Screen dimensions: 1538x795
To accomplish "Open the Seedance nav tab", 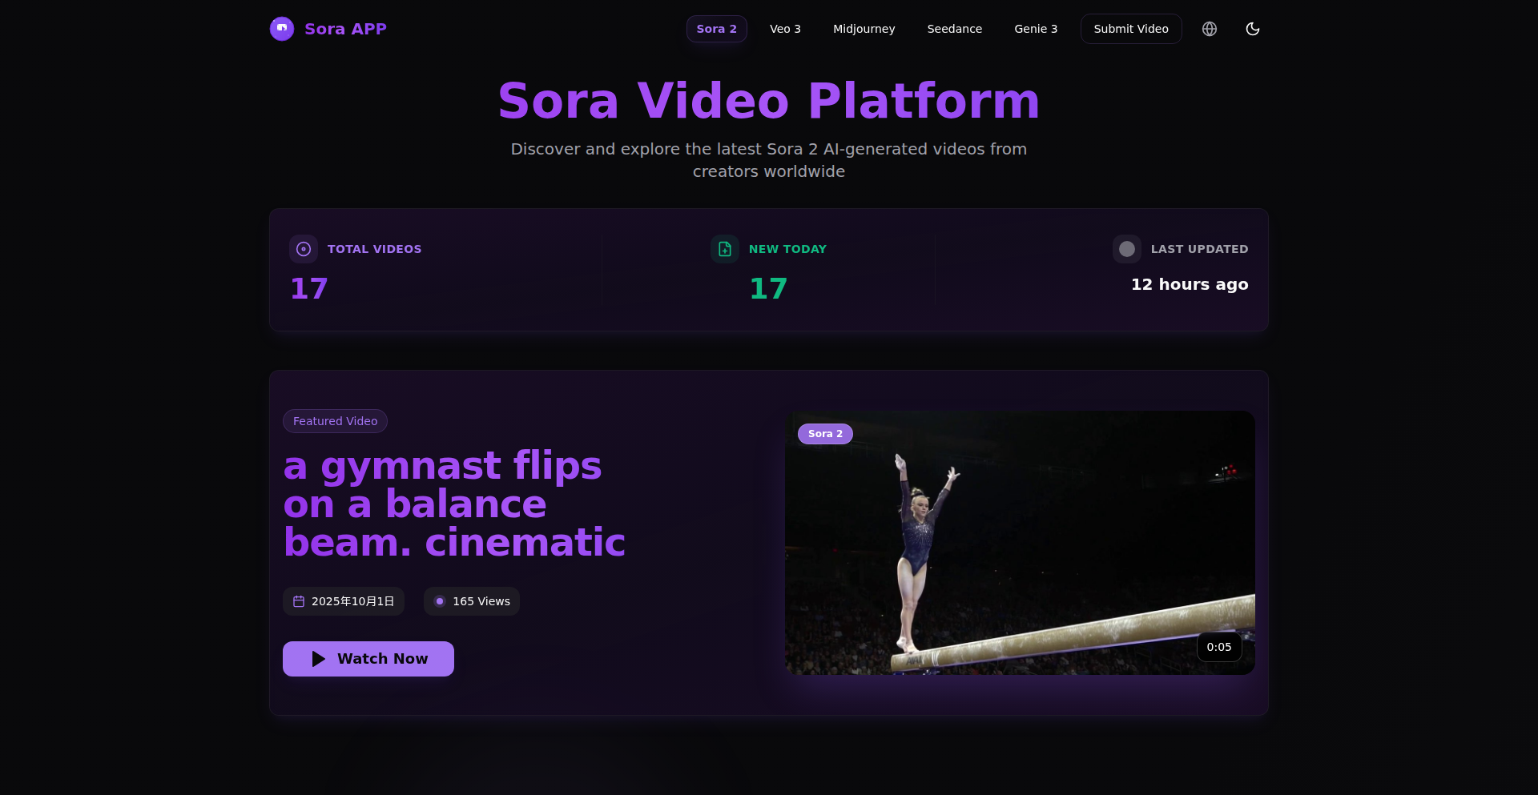I will tap(955, 29).
